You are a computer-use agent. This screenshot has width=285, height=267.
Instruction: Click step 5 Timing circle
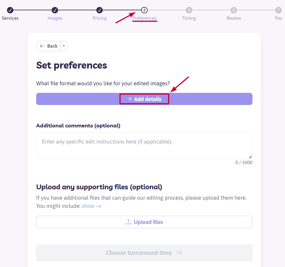[x=189, y=10]
